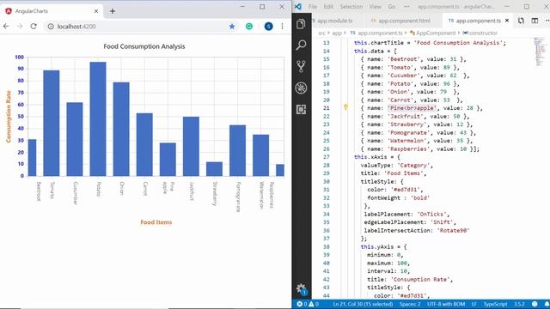This screenshot has height=309, width=550.
Task: Expand the overflow menu ellipsis in VS Code
Action: [x=406, y=7]
